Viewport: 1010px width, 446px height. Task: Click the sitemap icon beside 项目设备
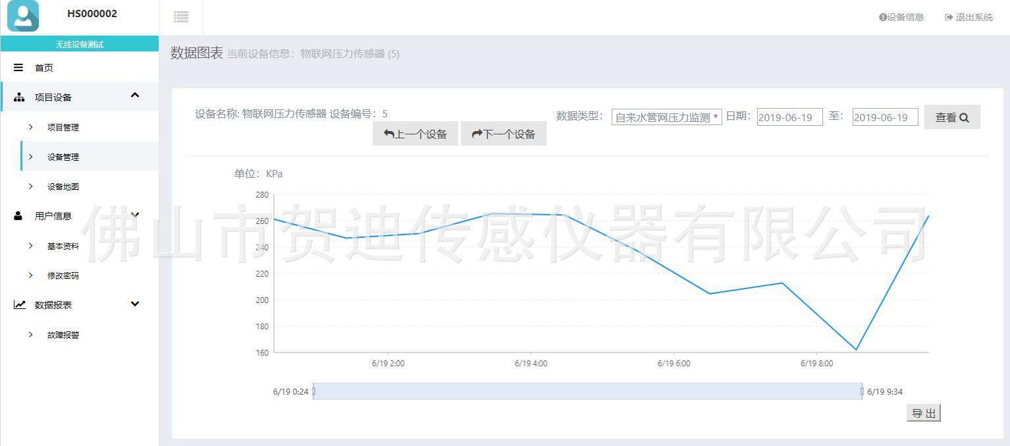(18, 96)
